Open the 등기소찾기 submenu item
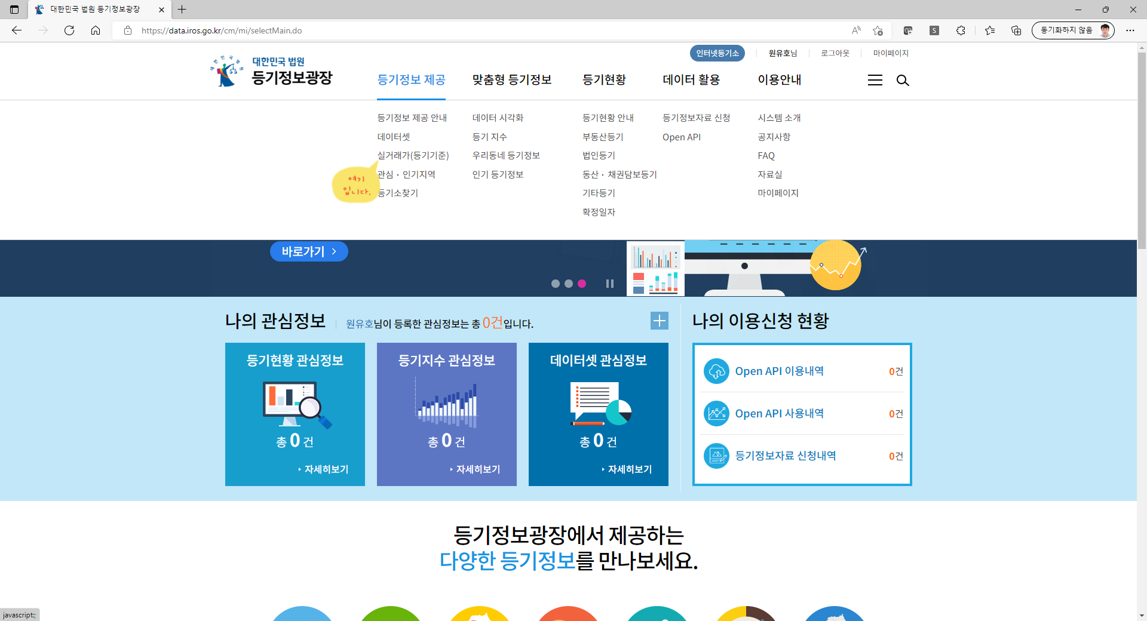Image resolution: width=1147 pixels, height=621 pixels. coord(398,193)
